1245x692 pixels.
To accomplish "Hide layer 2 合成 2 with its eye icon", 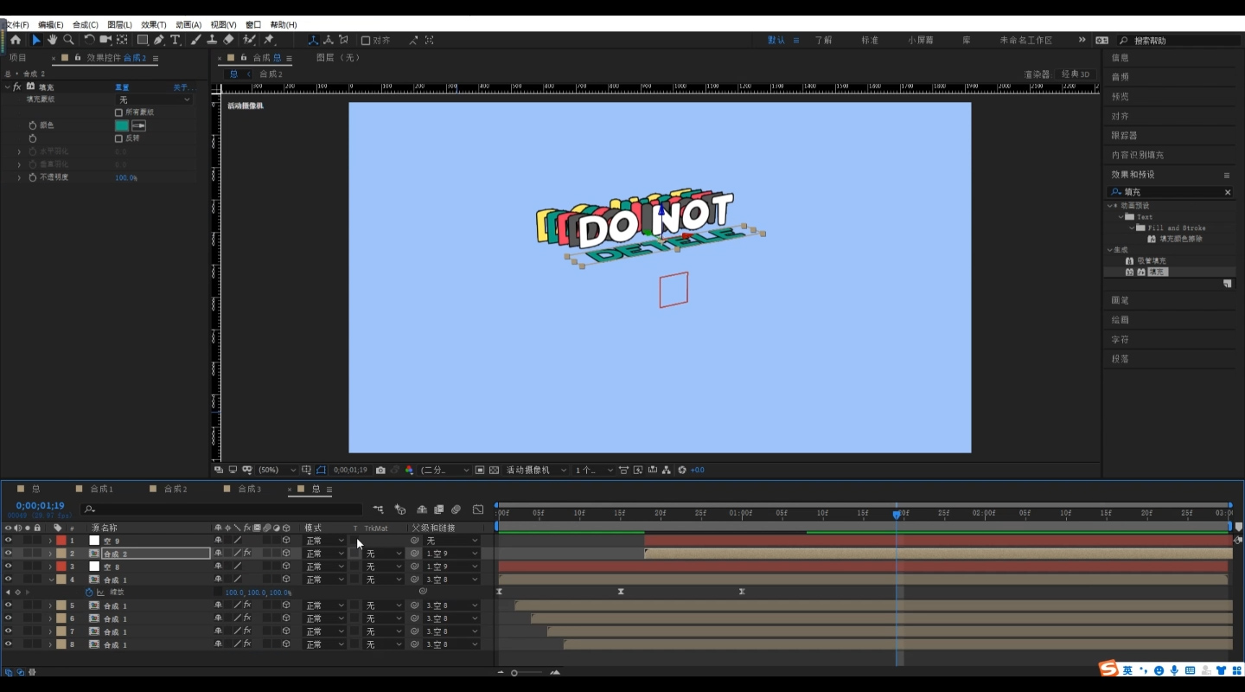I will (9, 554).
